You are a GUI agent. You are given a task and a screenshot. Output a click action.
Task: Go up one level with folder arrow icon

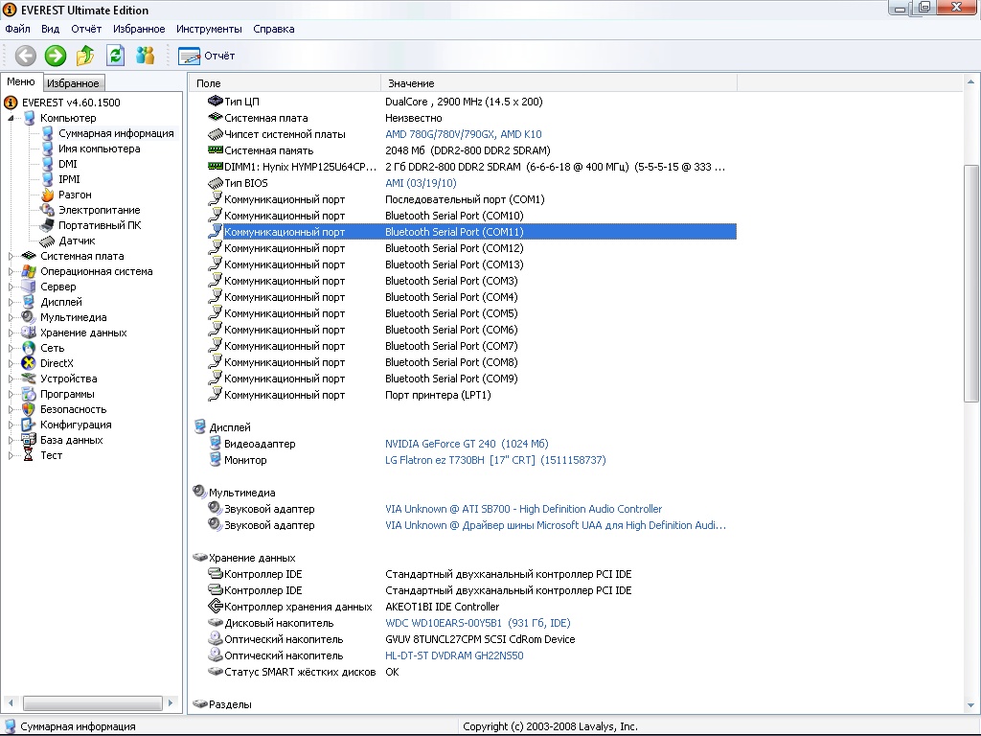[85, 56]
